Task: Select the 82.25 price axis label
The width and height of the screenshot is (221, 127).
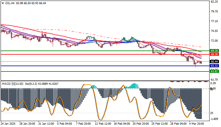Action: 214,2
